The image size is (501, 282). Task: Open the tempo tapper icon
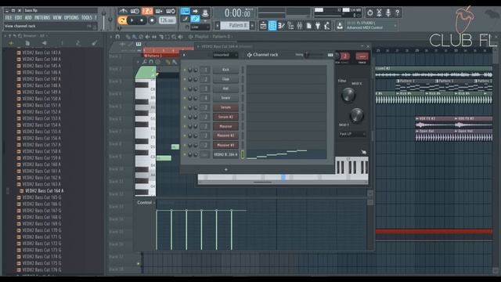coord(327,26)
